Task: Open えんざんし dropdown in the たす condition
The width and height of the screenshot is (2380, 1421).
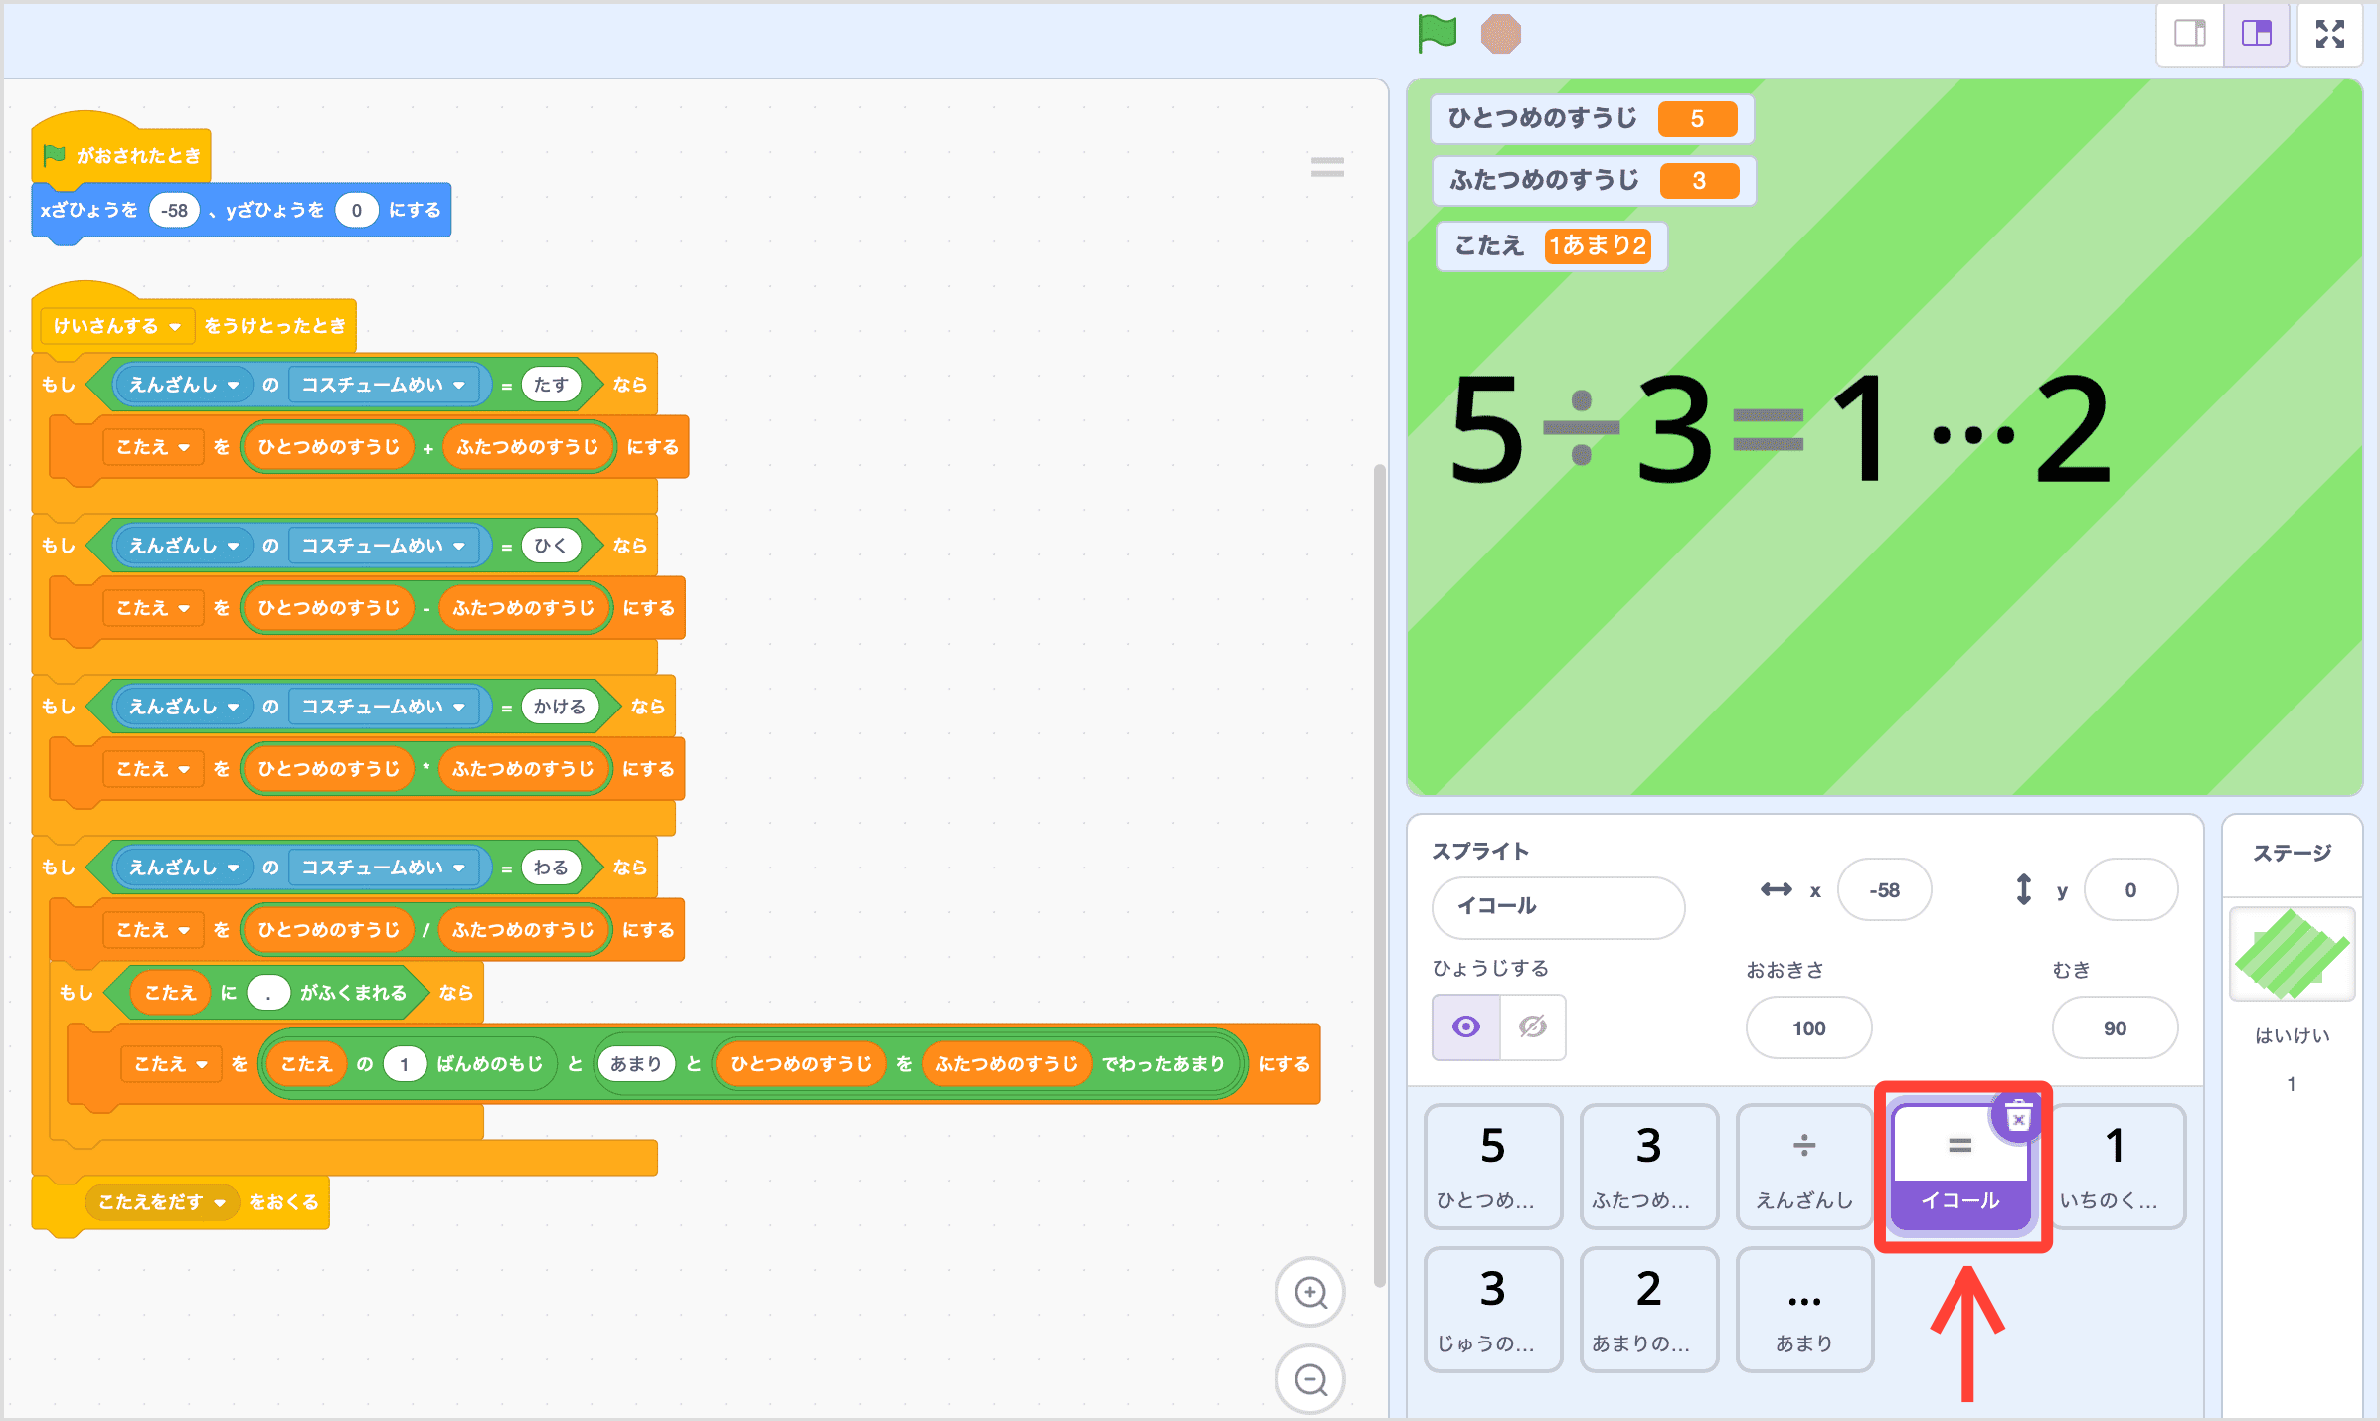Action: point(183,385)
